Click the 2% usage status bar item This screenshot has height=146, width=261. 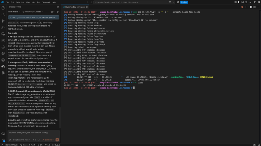[40, 145]
